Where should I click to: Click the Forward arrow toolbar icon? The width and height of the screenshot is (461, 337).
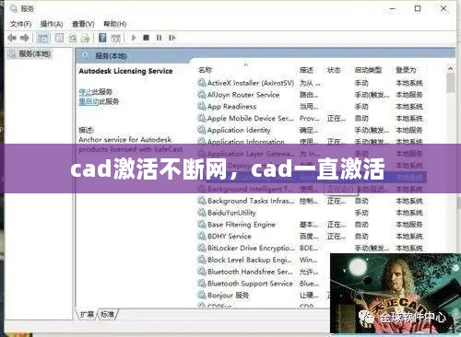pos(25,38)
